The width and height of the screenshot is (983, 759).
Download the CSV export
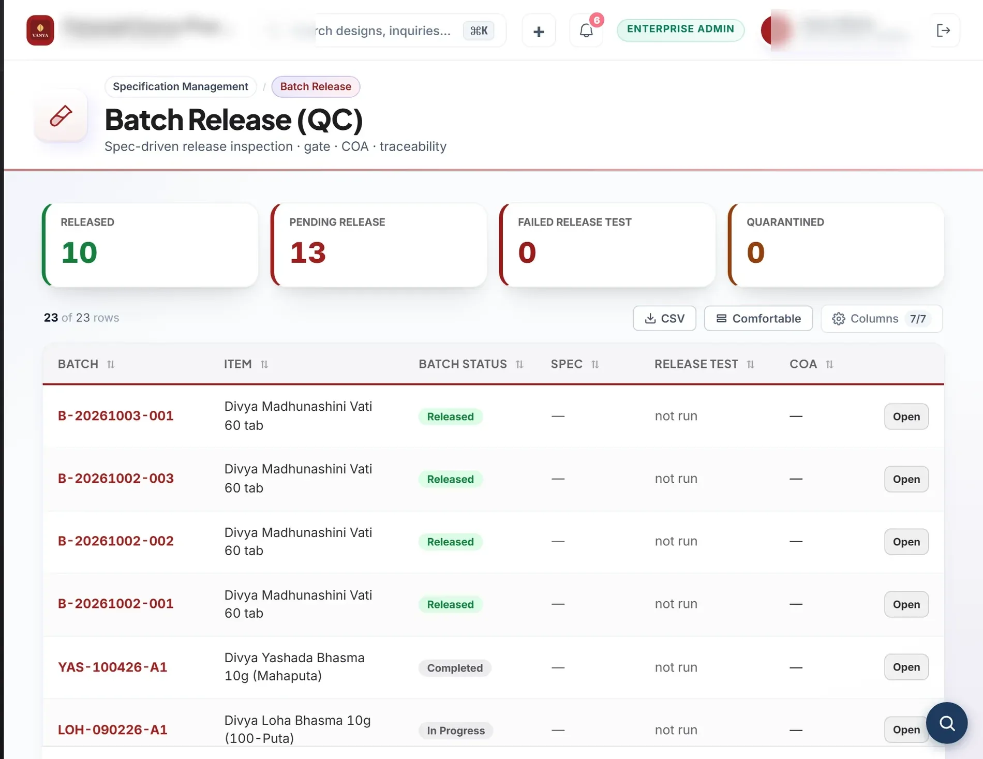click(664, 318)
